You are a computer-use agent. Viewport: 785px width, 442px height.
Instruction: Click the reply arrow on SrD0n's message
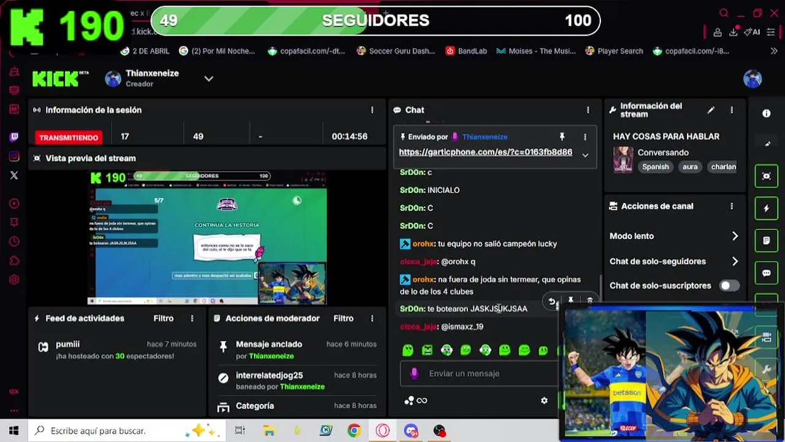click(551, 301)
